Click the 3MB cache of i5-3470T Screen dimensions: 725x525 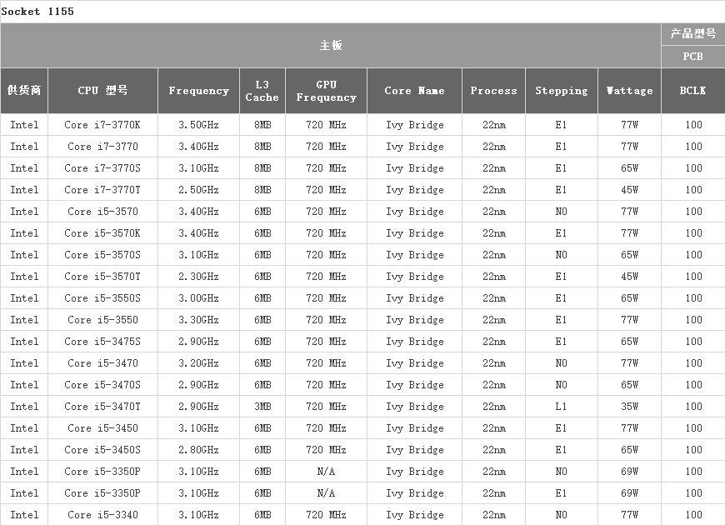[x=262, y=407]
